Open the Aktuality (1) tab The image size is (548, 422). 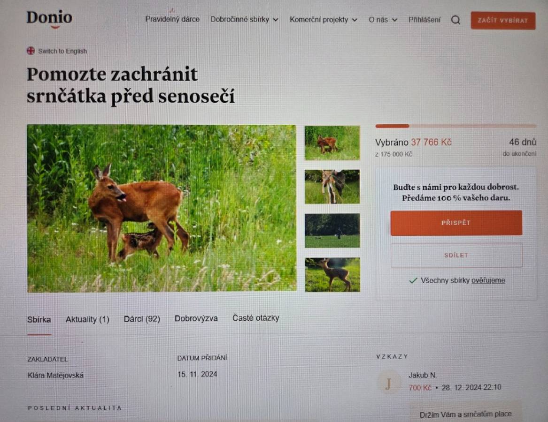(x=87, y=319)
